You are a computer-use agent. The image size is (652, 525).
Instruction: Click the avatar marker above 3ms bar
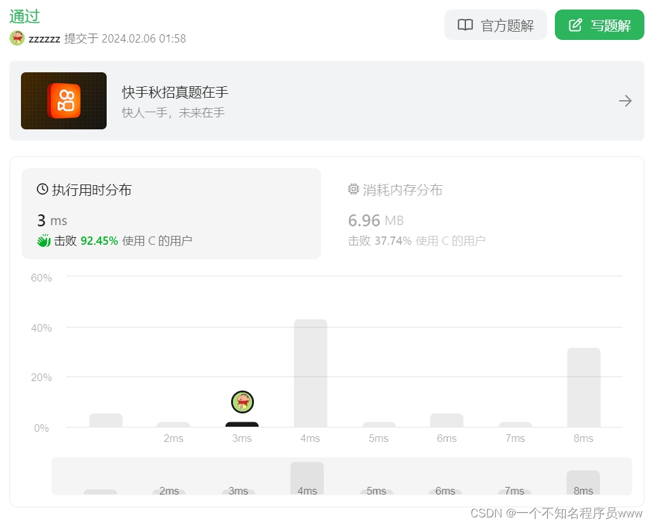tap(243, 402)
